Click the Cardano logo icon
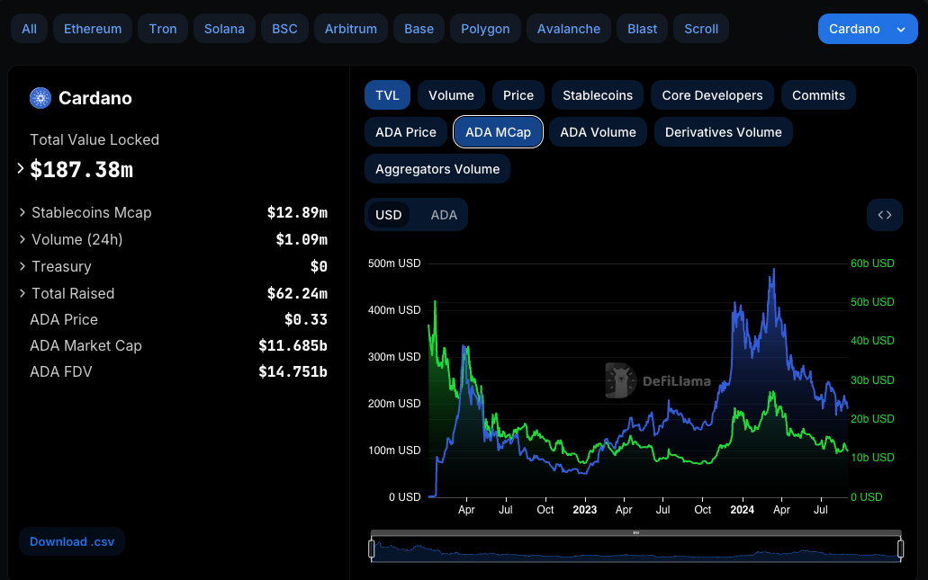Image resolution: width=928 pixels, height=580 pixels. tap(41, 98)
